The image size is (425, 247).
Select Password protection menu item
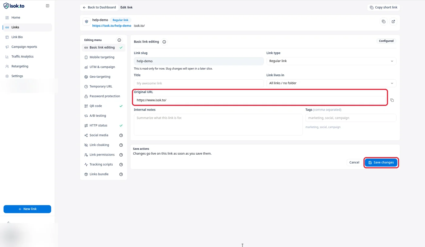(x=104, y=96)
